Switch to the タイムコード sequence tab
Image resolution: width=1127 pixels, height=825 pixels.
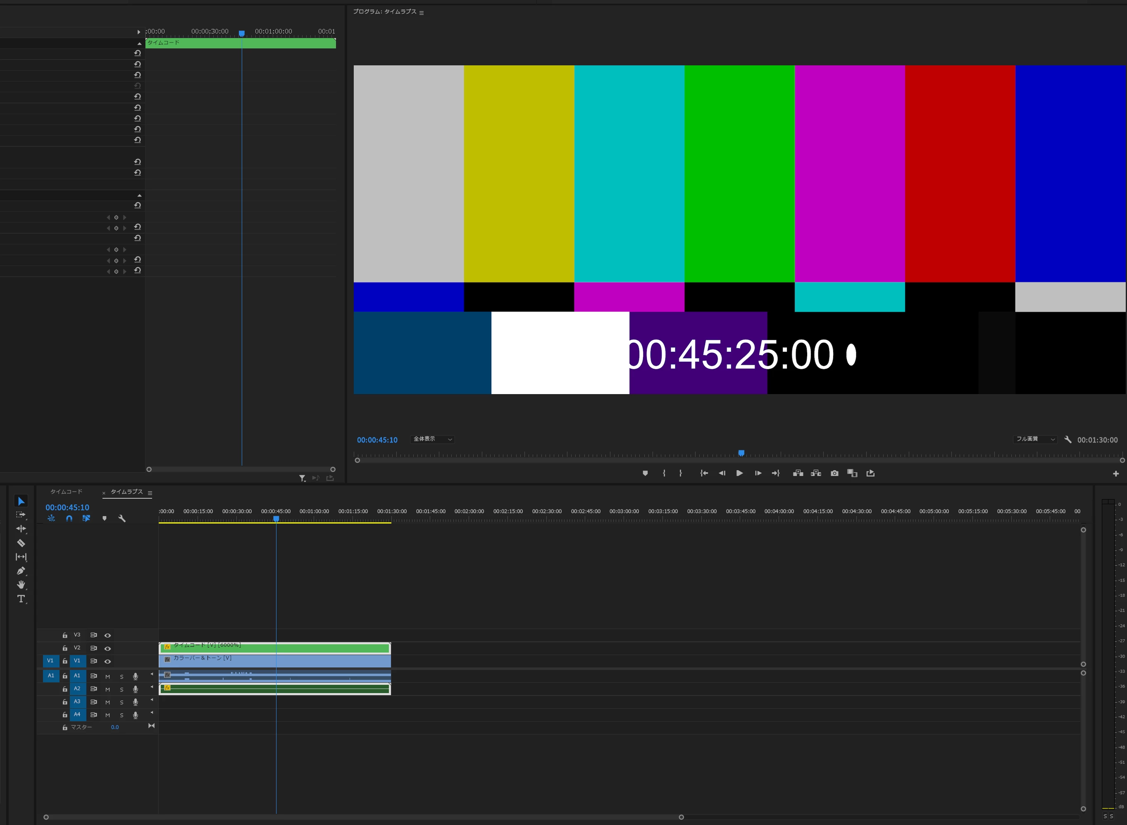(x=67, y=492)
